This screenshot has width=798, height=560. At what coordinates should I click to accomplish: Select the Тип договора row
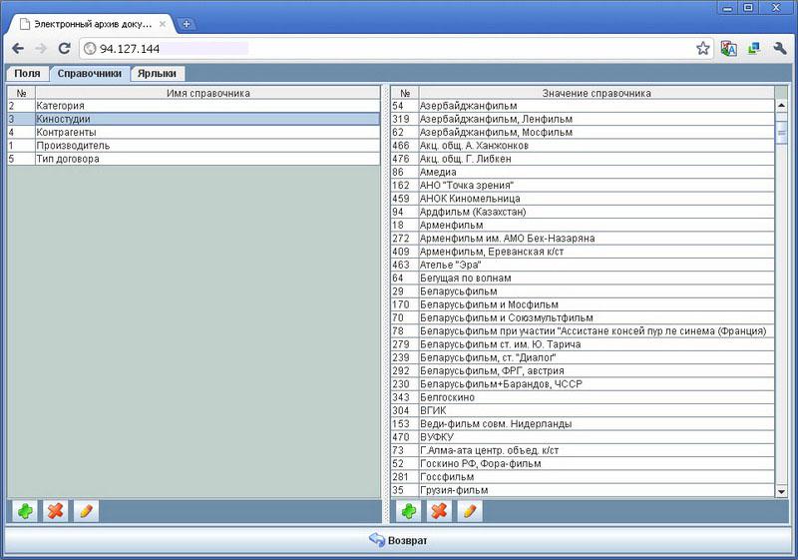[x=194, y=159]
